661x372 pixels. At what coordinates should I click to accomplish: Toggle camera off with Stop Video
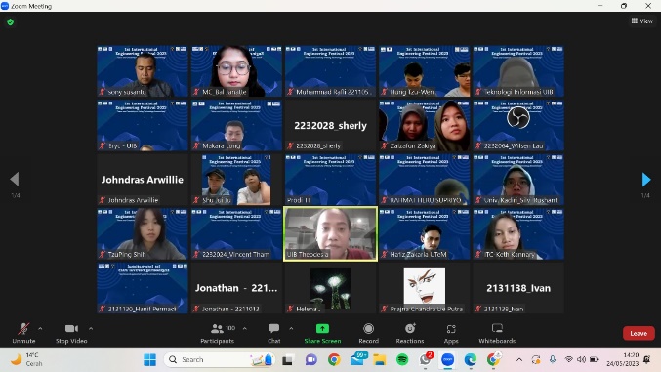(71, 333)
